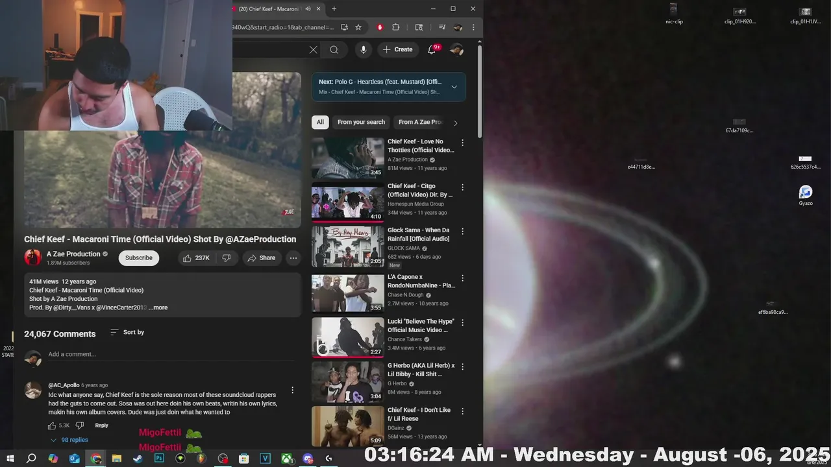
Task: Open the Chrome media controls icon
Action: pyautogui.click(x=442, y=27)
